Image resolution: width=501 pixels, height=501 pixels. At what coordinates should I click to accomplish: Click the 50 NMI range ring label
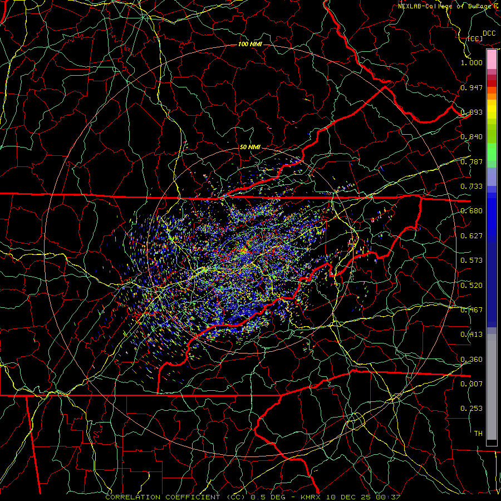click(x=250, y=148)
